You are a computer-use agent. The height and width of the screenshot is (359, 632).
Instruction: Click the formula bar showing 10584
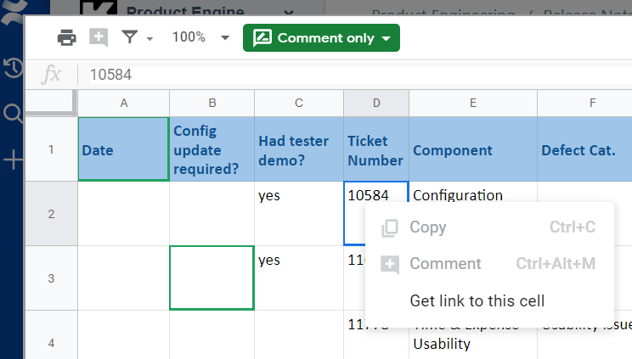click(x=340, y=75)
